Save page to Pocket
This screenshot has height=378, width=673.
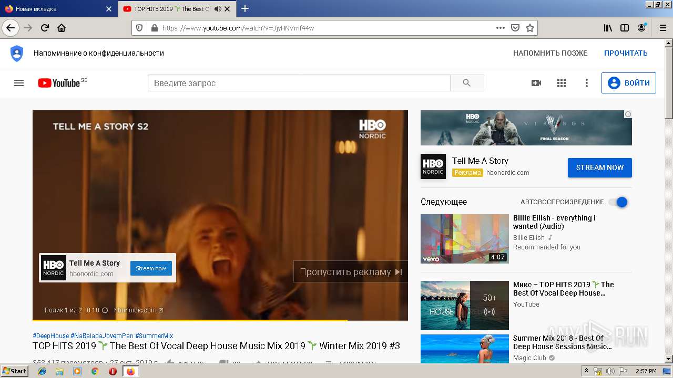[x=515, y=28]
